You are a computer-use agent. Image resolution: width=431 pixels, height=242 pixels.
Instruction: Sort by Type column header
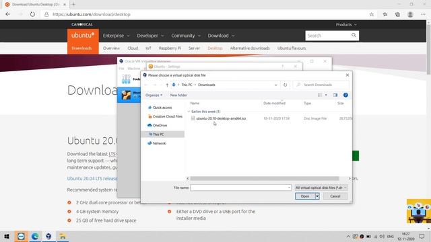[x=307, y=103]
